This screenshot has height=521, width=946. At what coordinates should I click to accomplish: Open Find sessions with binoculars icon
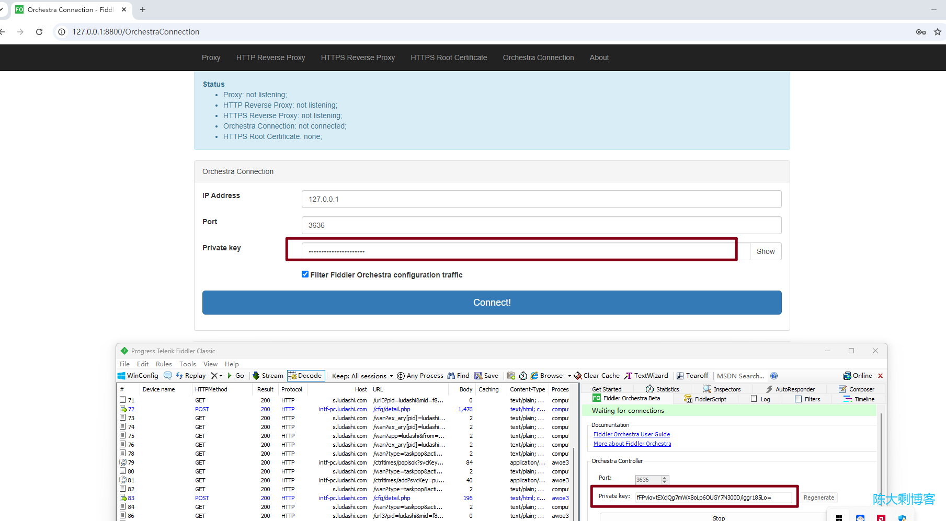[x=458, y=376]
